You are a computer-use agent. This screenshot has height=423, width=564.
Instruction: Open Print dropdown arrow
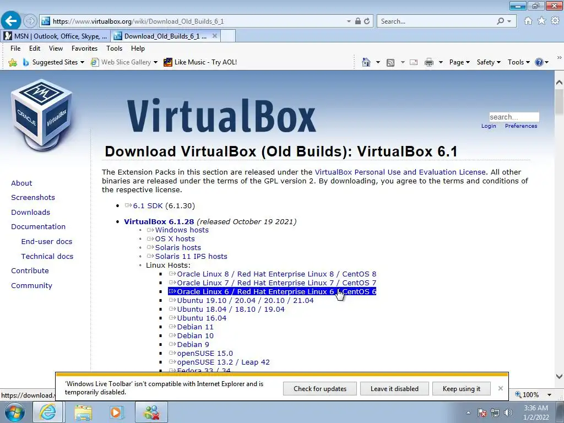[x=441, y=62]
